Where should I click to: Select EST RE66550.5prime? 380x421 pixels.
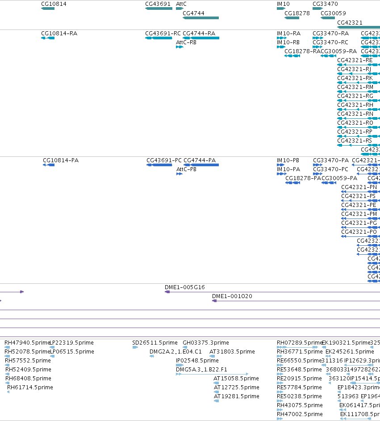tap(299, 361)
